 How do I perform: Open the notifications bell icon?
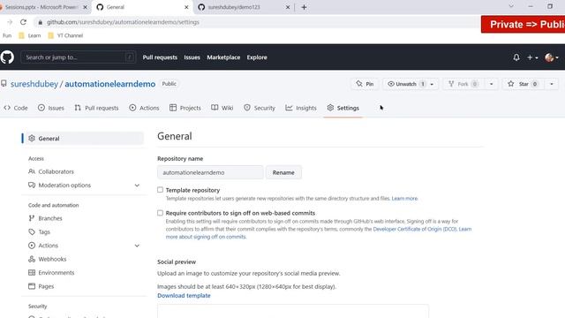pyautogui.click(x=516, y=57)
